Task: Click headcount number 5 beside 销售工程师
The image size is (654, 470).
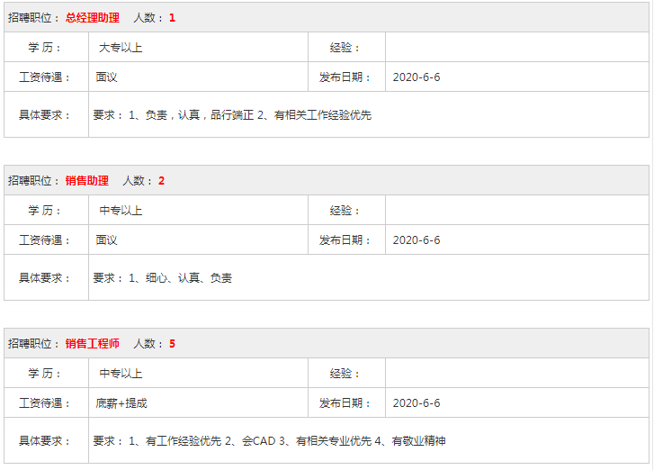Action: point(172,344)
